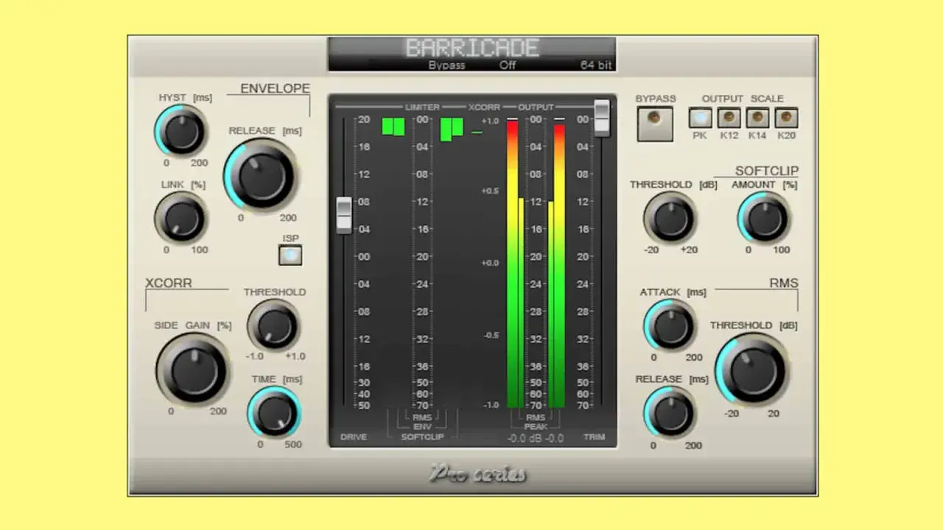Click the BARRICADE display title
The image size is (943, 530).
472,48
